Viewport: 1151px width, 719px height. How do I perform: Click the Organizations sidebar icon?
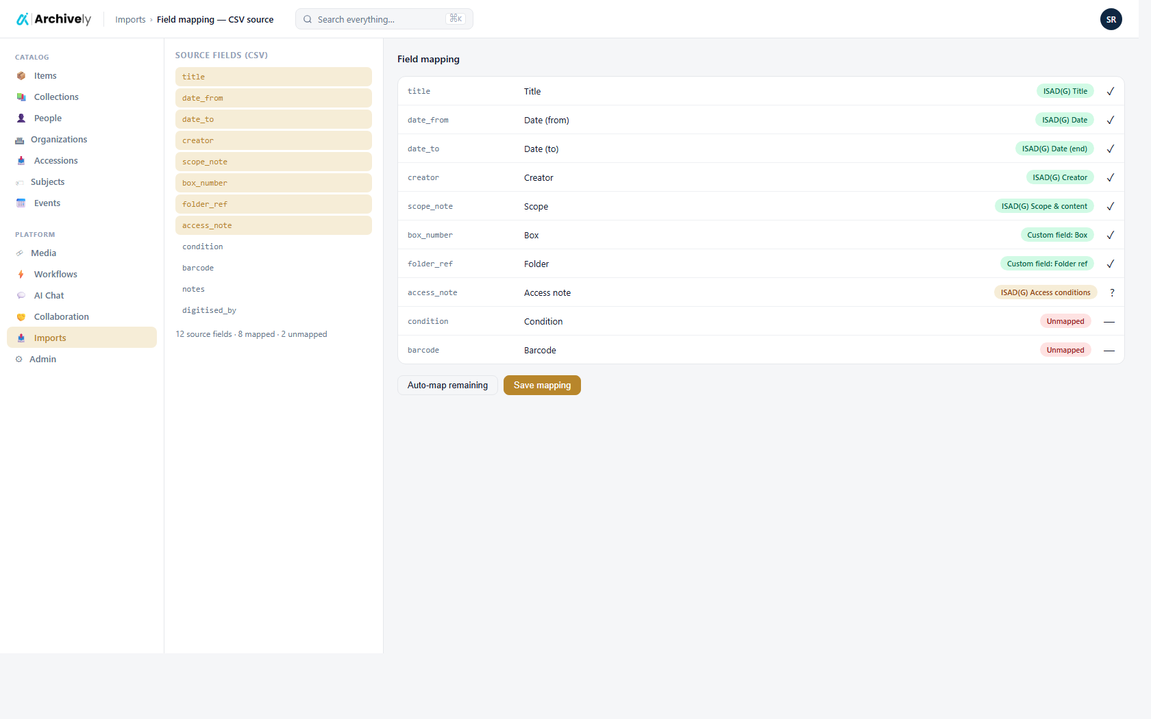coord(20,140)
